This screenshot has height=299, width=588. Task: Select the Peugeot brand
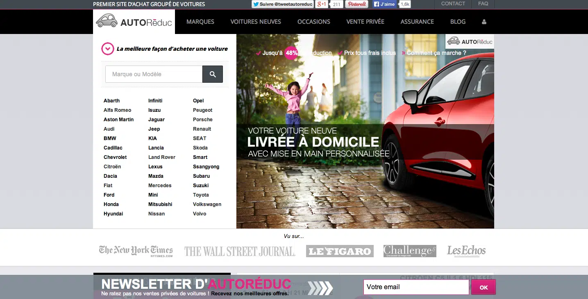tap(203, 110)
